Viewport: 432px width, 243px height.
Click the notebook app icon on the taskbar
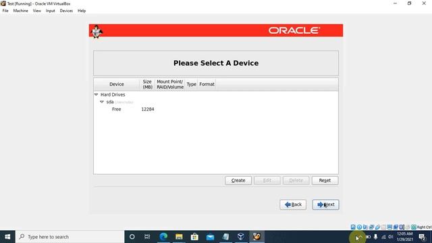[225, 237]
